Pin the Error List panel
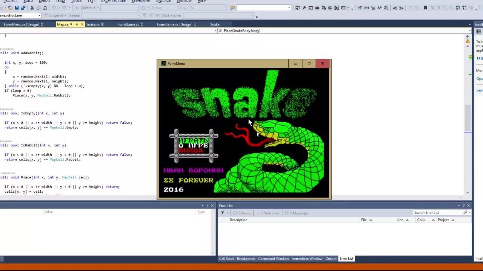 point(463,206)
